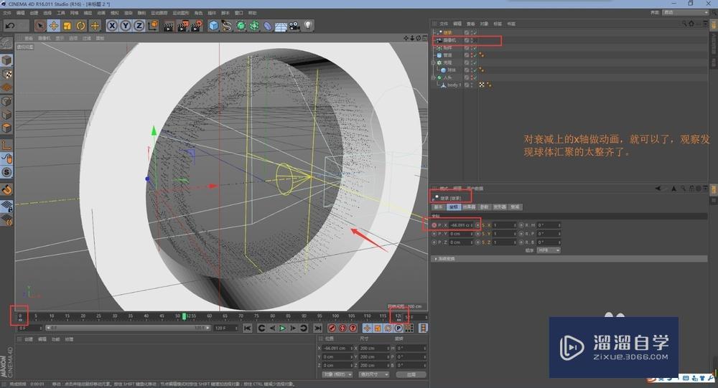Open the 对象 (相对) coordinate dropdown
This screenshot has height=388, width=718.
(x=337, y=374)
